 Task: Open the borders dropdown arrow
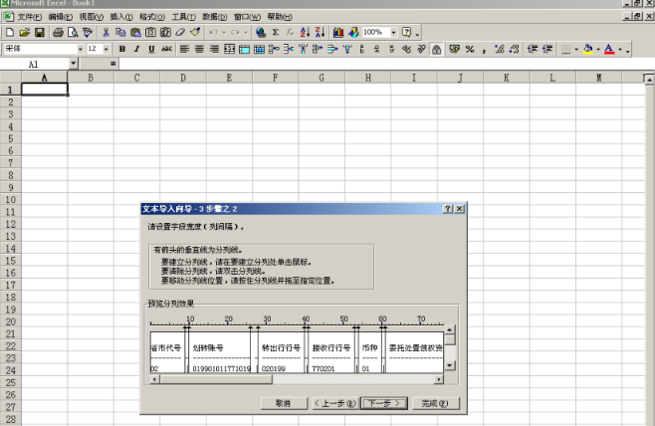tap(576, 50)
